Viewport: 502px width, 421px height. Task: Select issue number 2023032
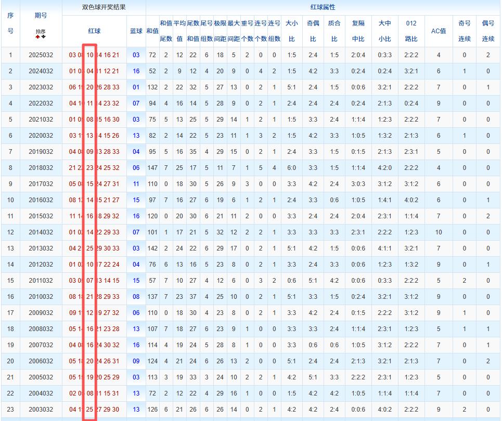tap(41, 87)
